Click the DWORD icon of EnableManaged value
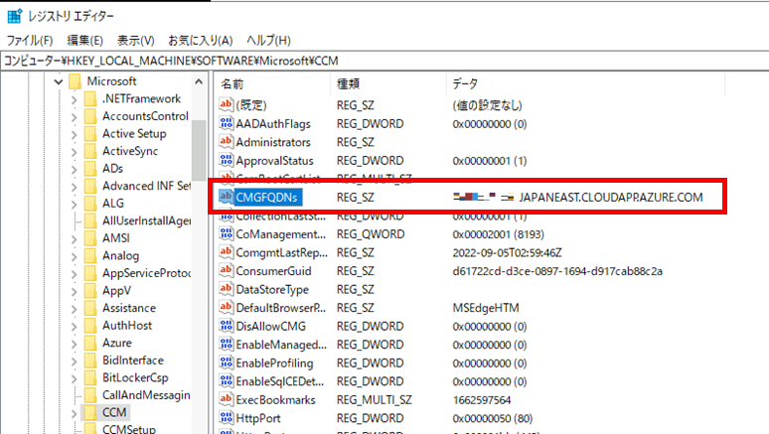This screenshot has height=434, width=769. 226,344
